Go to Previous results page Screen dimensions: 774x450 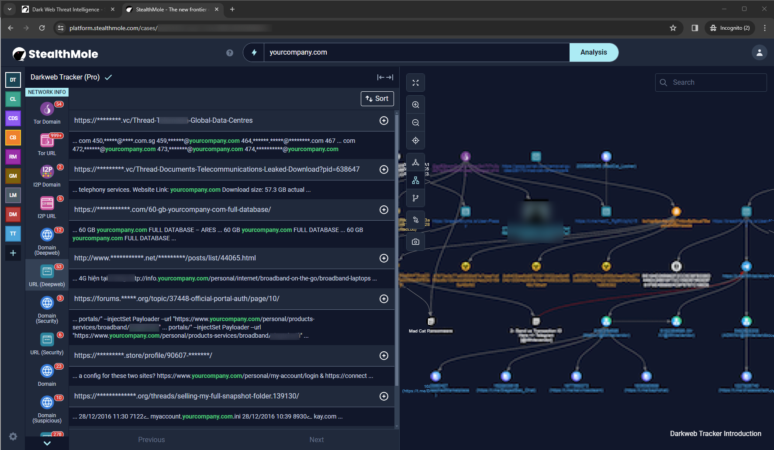(152, 440)
